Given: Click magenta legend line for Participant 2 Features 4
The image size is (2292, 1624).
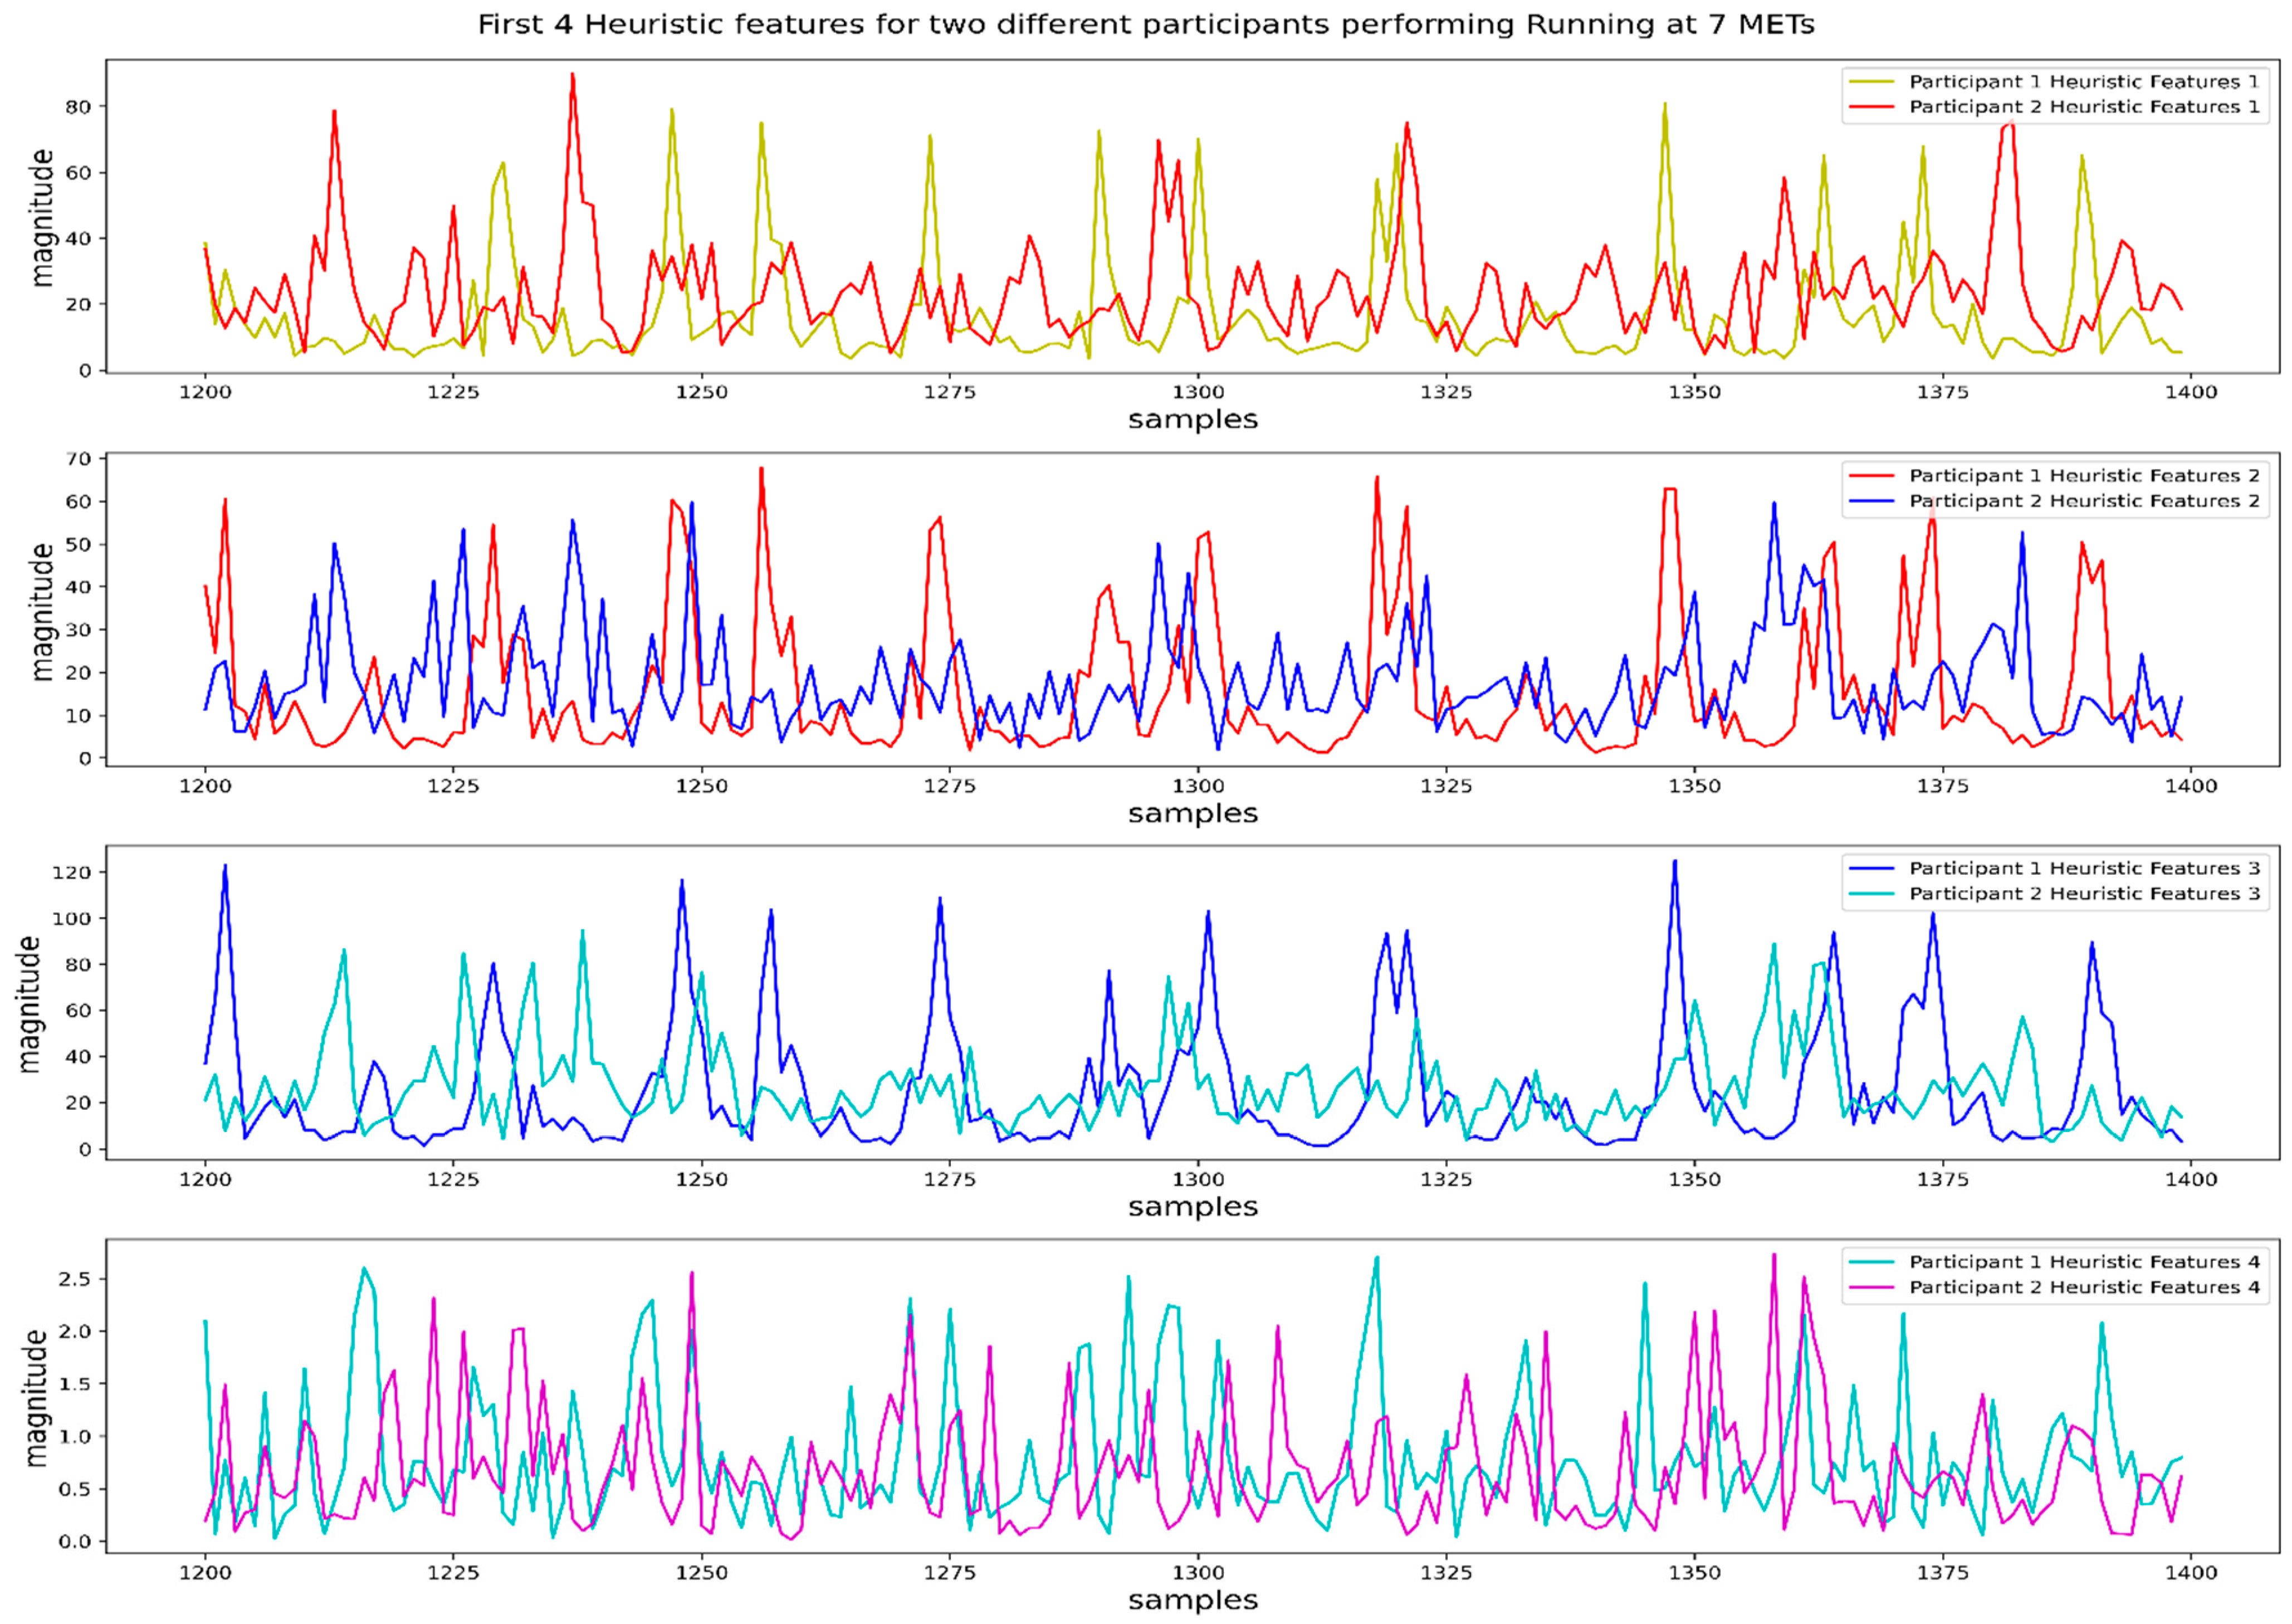Looking at the screenshot, I should [x=1872, y=1287].
